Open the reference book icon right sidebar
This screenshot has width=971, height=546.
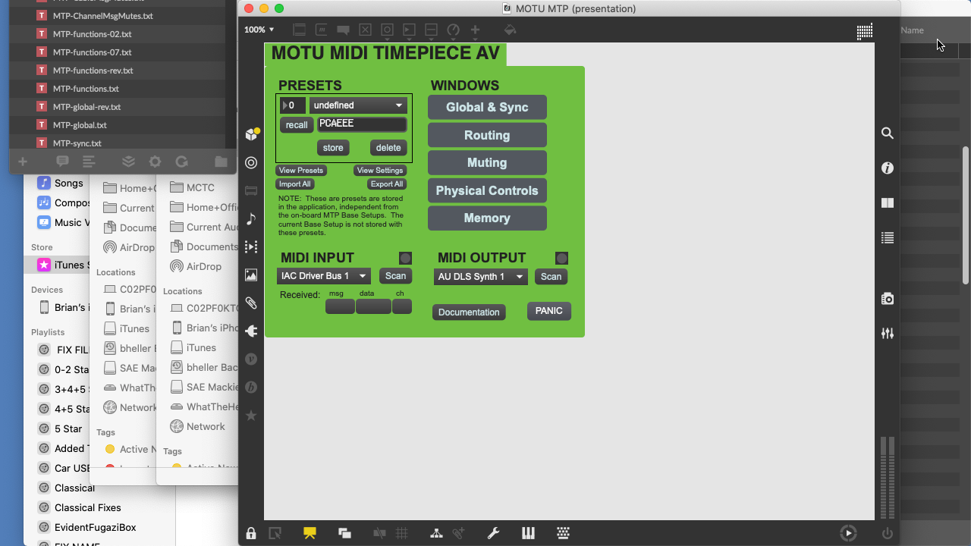[887, 202]
